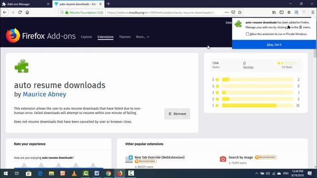Close the Add-ons Manager tab
This screenshot has height=178, width=317.
pos(48,4)
